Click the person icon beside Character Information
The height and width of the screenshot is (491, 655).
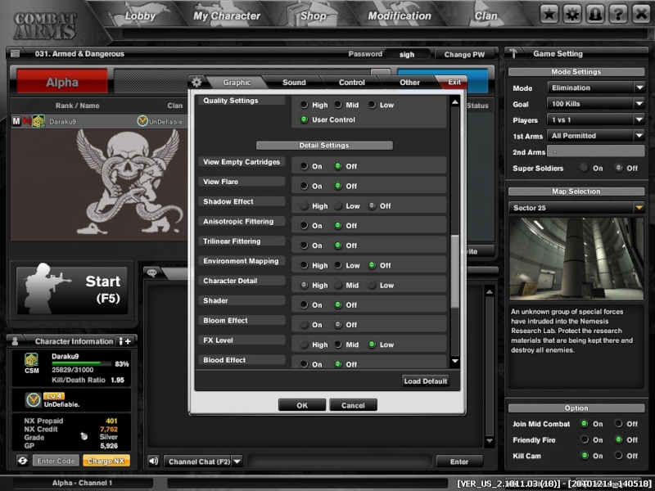click(15, 341)
